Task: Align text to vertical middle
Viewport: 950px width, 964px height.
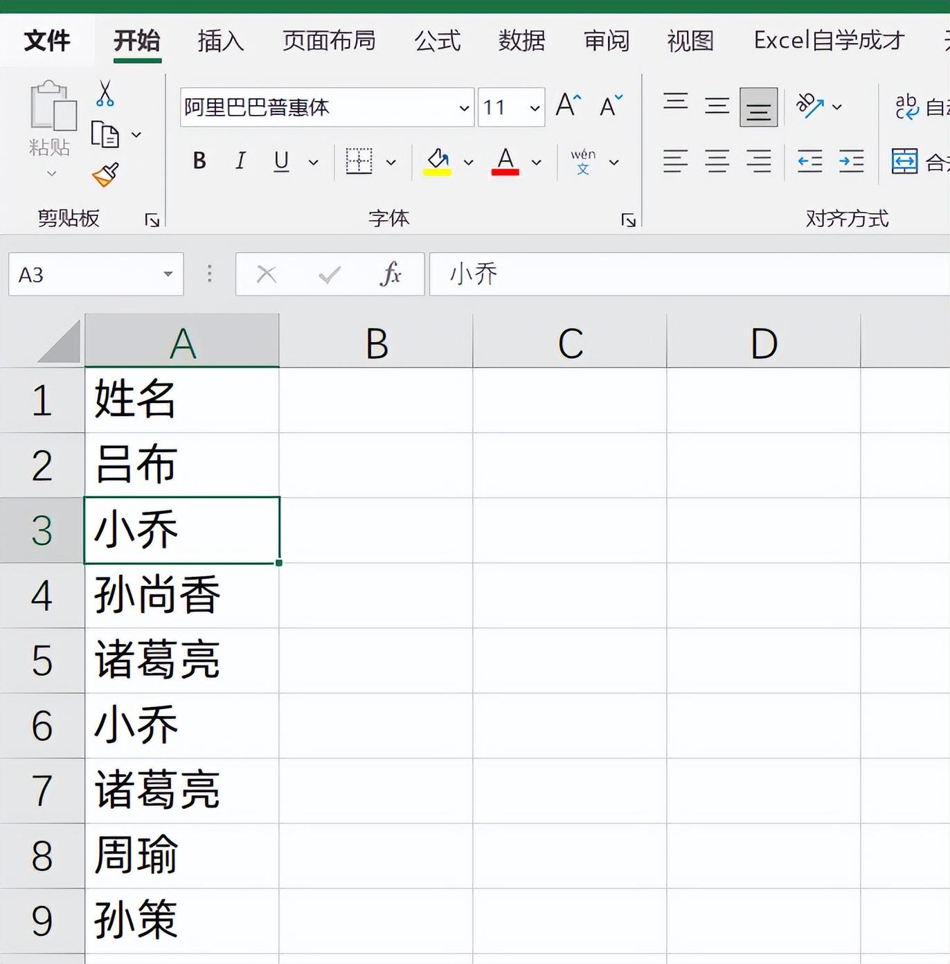Action: tap(717, 107)
